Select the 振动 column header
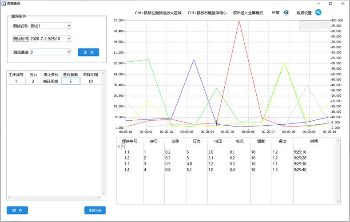350x222 pixels. click(282, 141)
